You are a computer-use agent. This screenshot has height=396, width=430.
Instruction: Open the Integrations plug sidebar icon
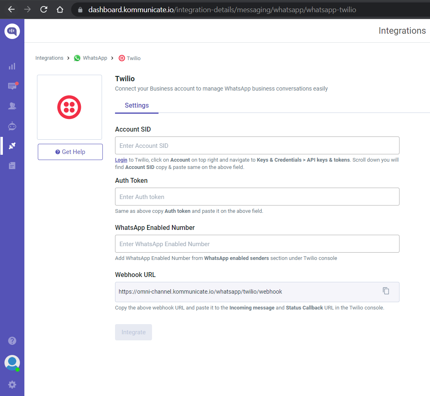(x=12, y=146)
